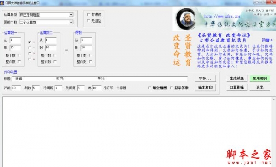Check the multiplication (×) operator checkbox

tap(29, 54)
